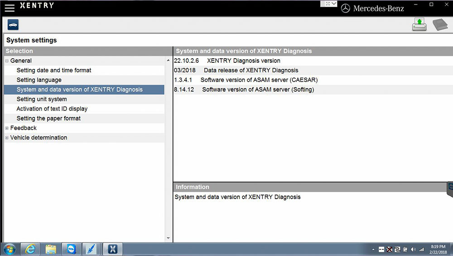Click the red X tray icon
The height and width of the screenshot is (256, 453).
pyautogui.click(x=390, y=249)
